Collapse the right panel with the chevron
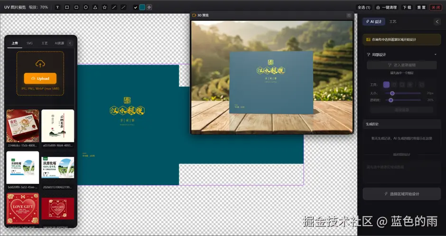Screen dimensions: 446x236 coord(437,22)
